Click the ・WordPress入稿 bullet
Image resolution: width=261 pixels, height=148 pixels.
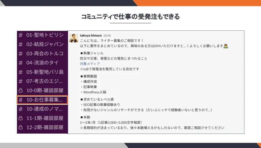pos(93,92)
